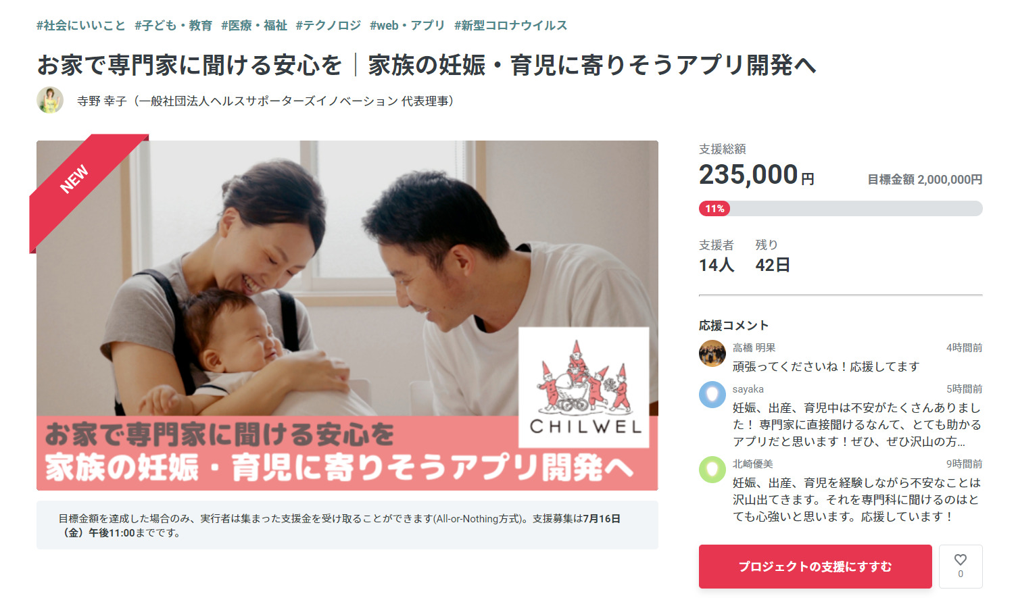Image resolution: width=1018 pixels, height=598 pixels.
Task: Click プロジェクトの支援にすすむ button
Action: pos(815,566)
